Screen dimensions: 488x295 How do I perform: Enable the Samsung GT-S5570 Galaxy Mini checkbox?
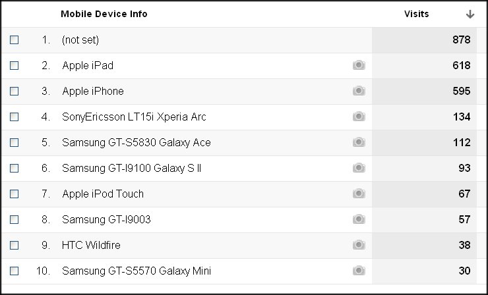pyautogui.click(x=15, y=271)
